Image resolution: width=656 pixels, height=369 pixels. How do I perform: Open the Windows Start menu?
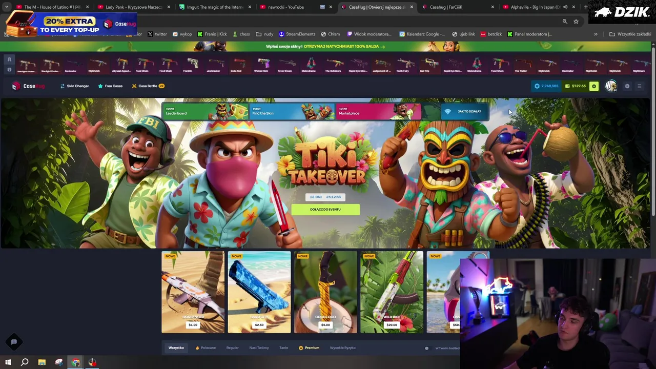(8, 362)
